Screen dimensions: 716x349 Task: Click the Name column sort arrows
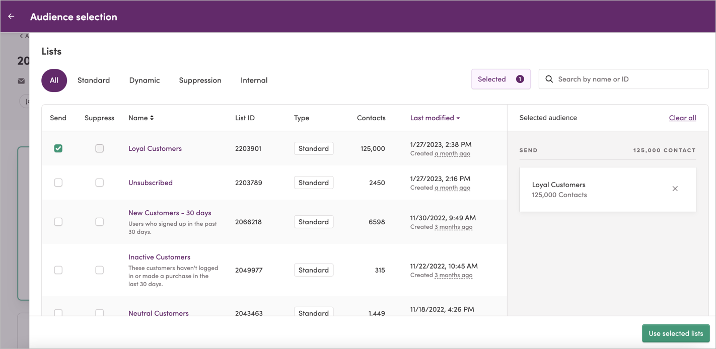tap(153, 118)
